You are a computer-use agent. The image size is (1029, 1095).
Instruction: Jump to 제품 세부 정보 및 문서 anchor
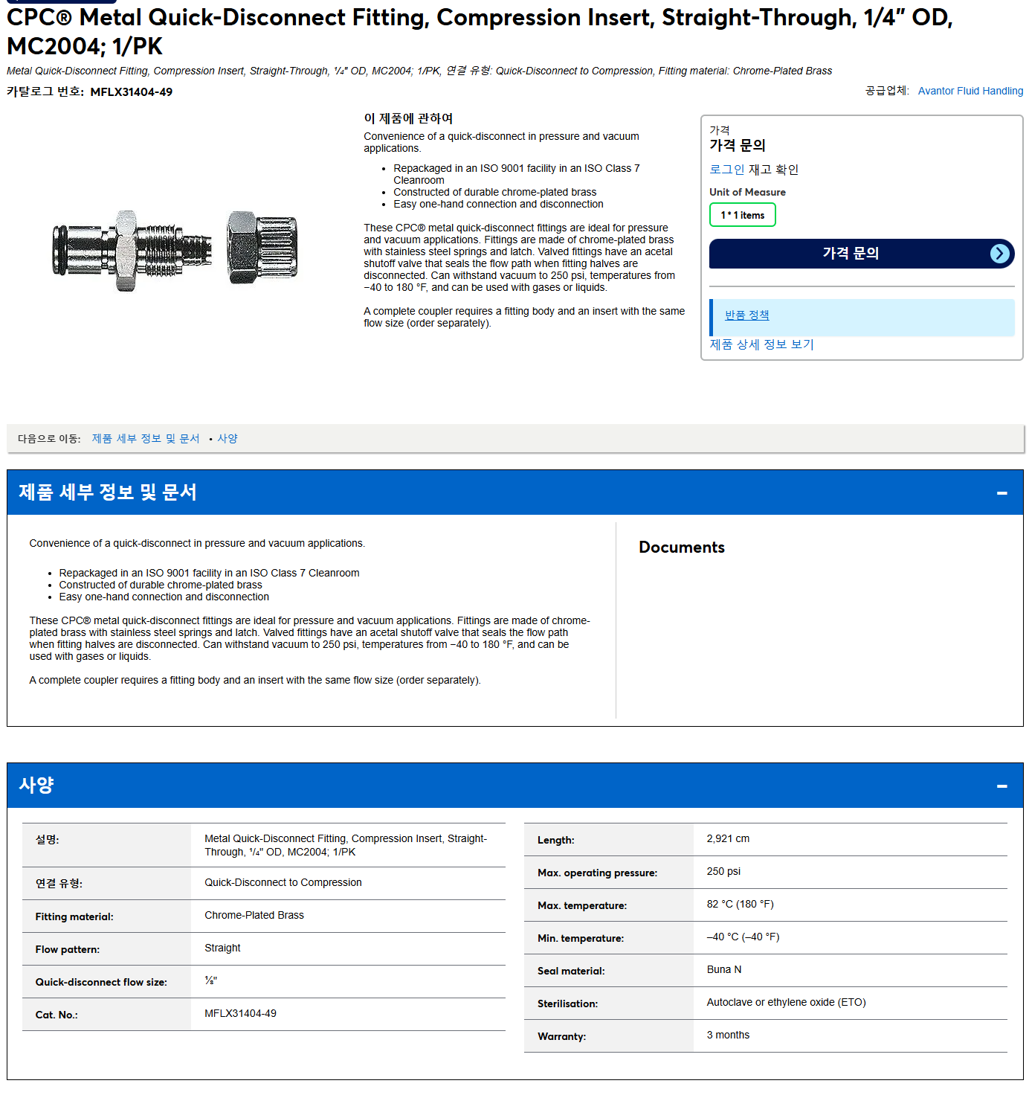(146, 438)
